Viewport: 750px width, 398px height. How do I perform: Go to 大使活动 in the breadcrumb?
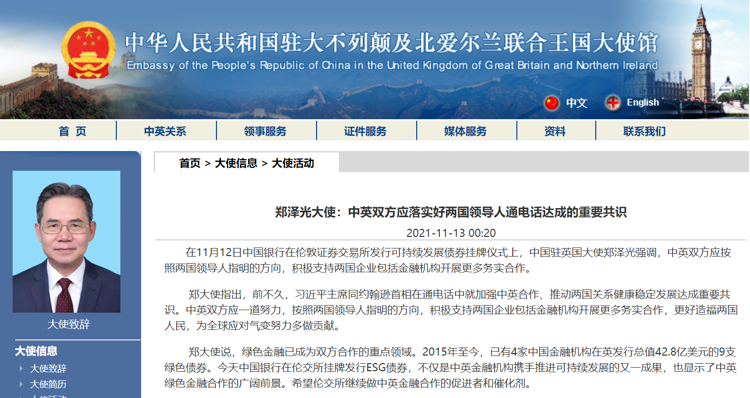point(293,163)
